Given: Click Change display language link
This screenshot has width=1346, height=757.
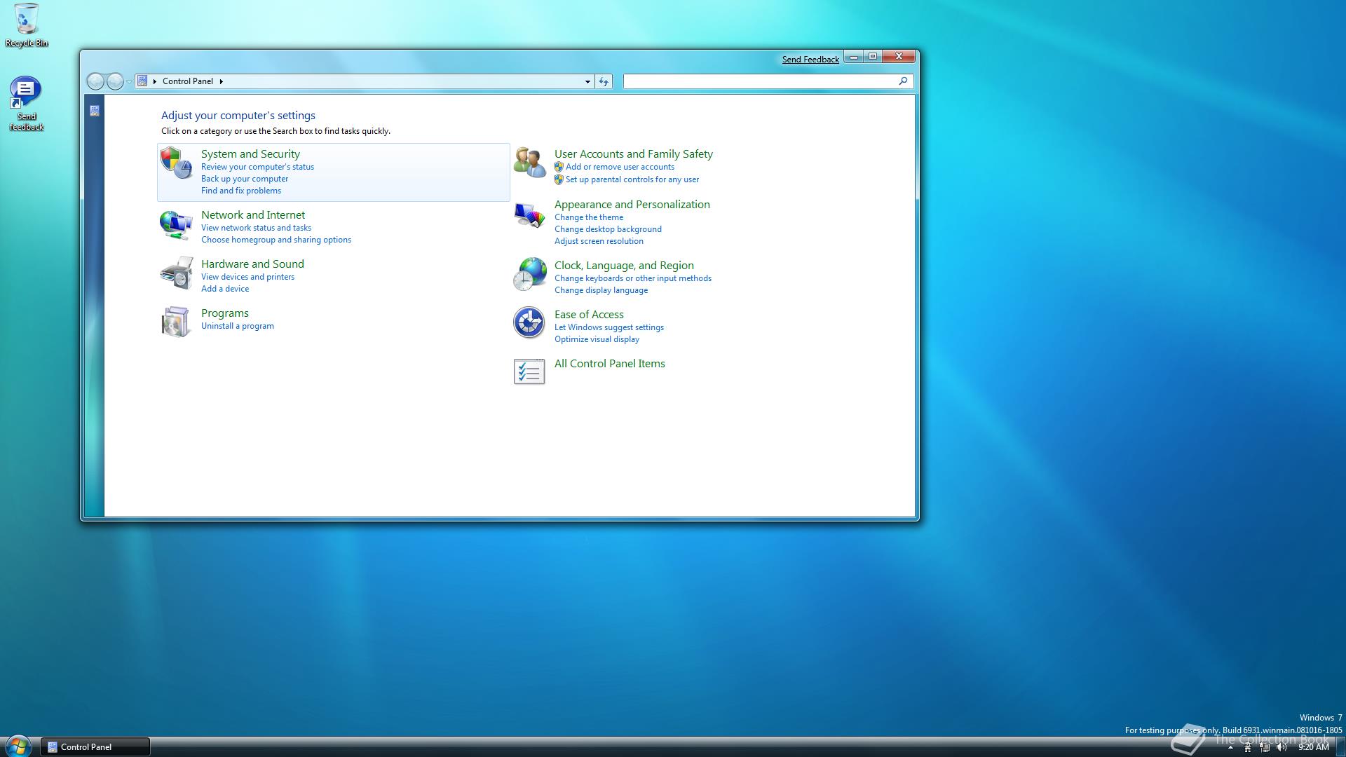Looking at the screenshot, I should (601, 290).
